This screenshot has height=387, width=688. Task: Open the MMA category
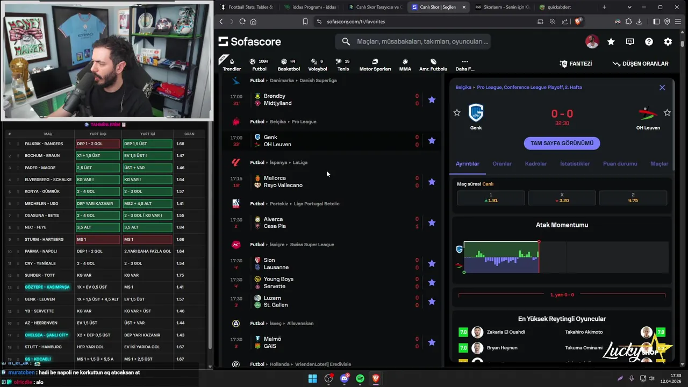point(405,64)
